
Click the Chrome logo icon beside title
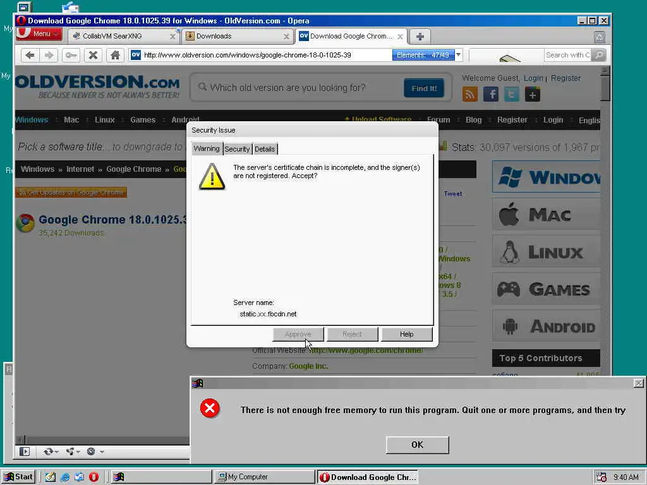(x=25, y=223)
